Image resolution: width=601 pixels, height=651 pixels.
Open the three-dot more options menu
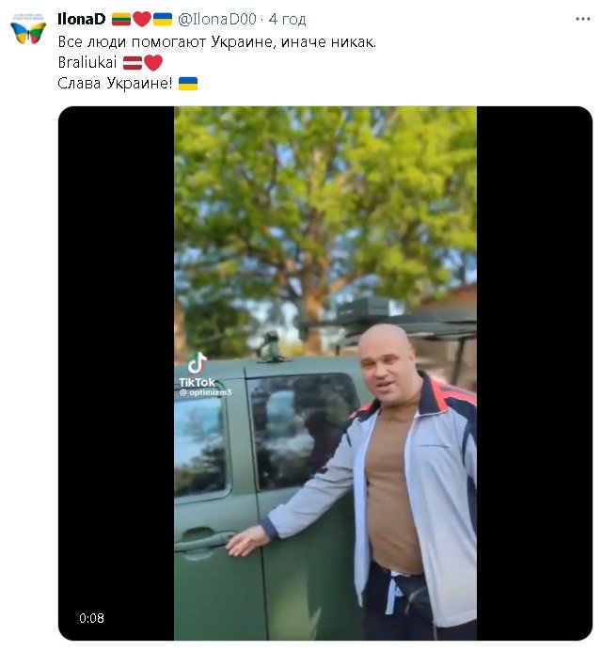582,19
